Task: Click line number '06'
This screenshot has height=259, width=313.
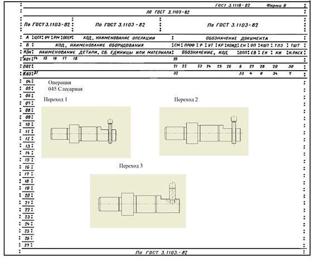Action: click(x=28, y=96)
